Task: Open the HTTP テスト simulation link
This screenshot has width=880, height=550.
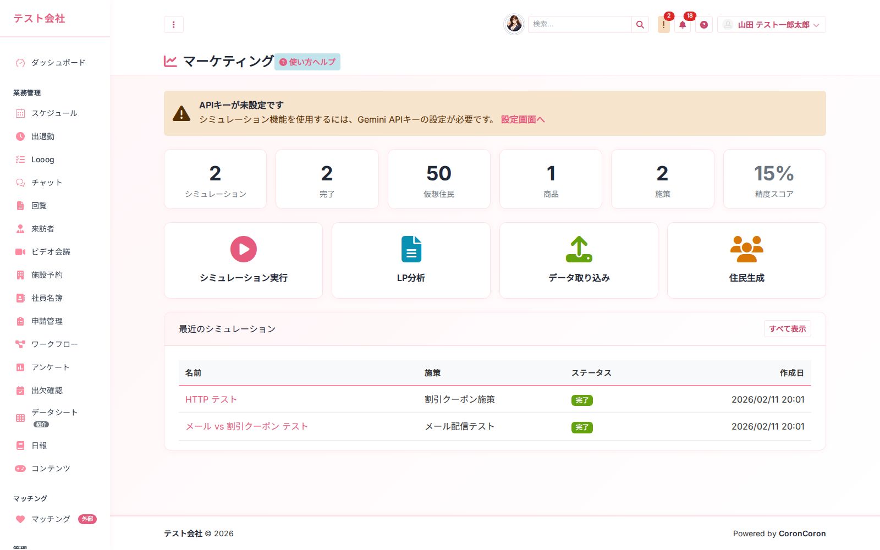Action: 211,399
